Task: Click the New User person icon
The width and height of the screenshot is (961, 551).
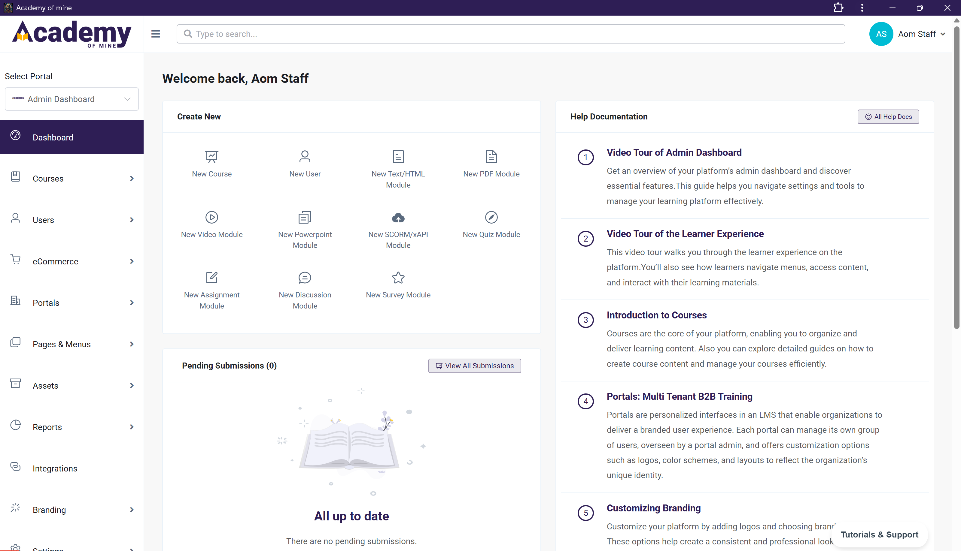Action: [x=305, y=156]
